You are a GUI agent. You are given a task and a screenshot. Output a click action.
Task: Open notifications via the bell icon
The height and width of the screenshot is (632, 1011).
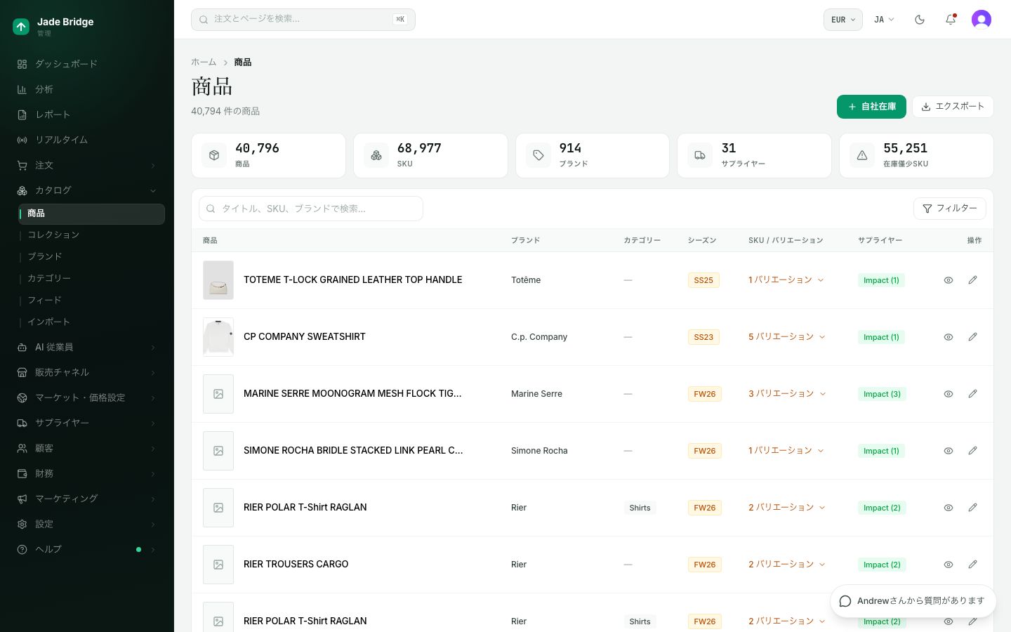coord(951,20)
